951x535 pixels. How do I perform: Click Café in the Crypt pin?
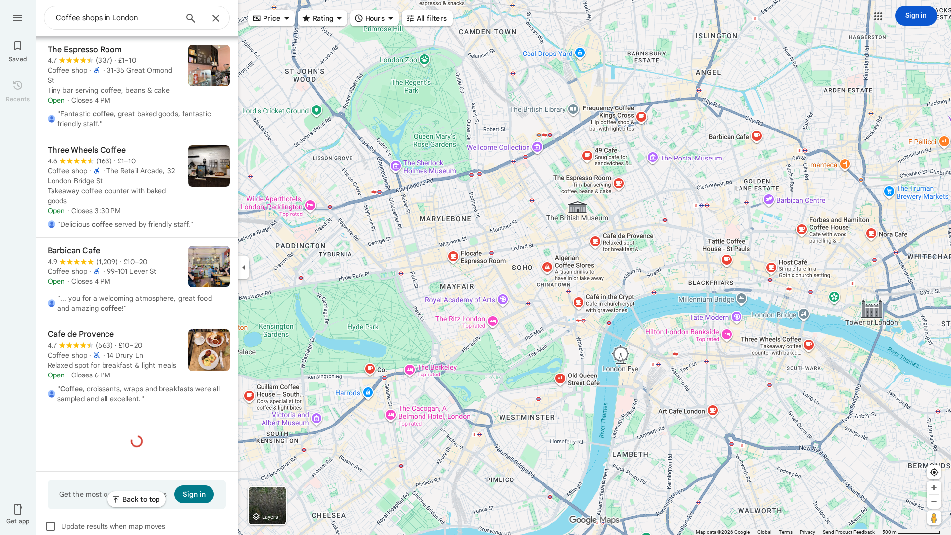(578, 302)
